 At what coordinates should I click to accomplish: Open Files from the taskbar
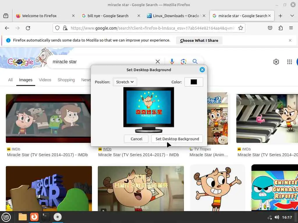tap(22, 217)
